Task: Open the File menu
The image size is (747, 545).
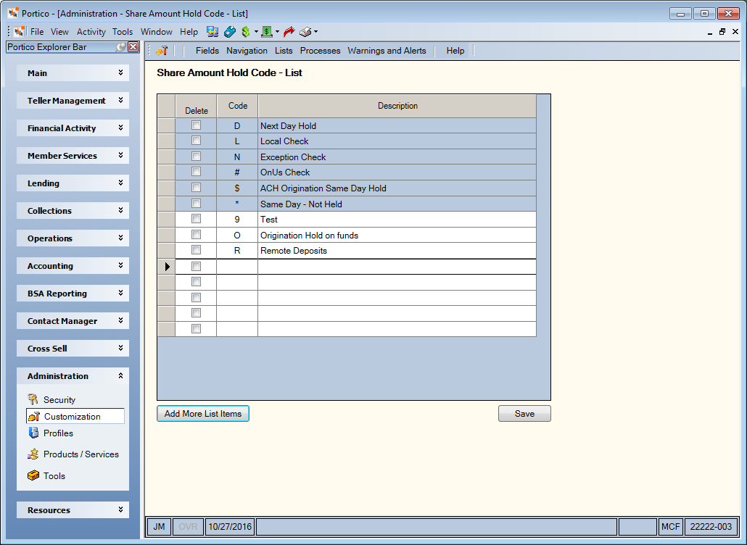Action: (x=37, y=32)
